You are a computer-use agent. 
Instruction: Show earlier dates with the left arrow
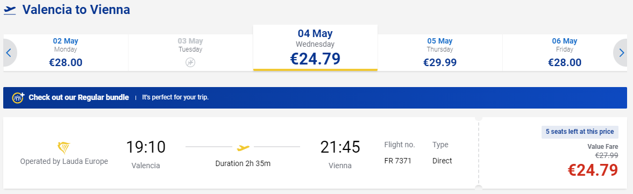10,53
